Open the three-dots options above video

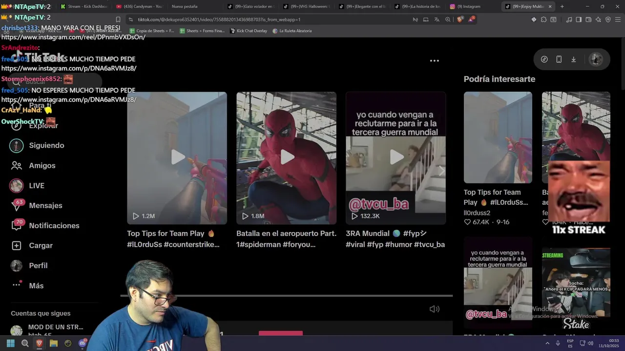click(x=434, y=61)
